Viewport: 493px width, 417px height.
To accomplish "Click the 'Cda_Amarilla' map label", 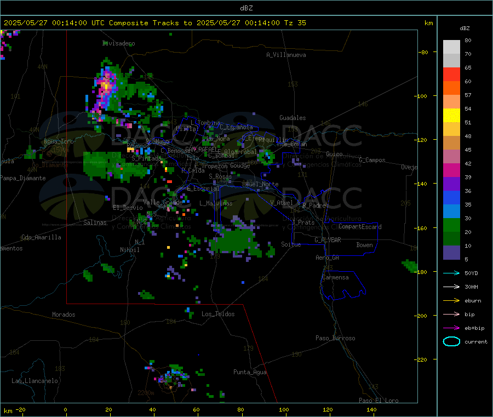I will [x=41, y=237].
